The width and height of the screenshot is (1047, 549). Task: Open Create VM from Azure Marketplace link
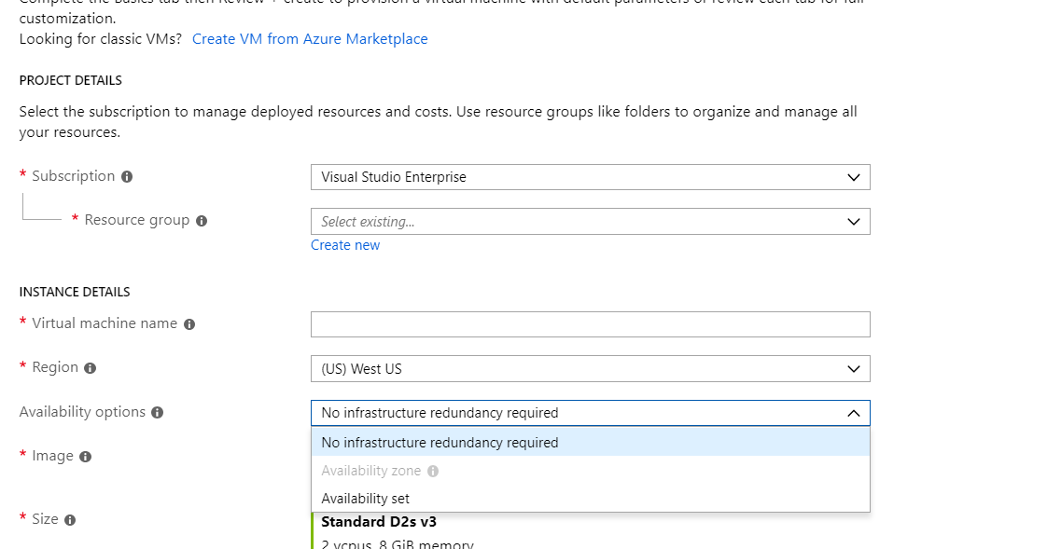pyautogui.click(x=310, y=39)
